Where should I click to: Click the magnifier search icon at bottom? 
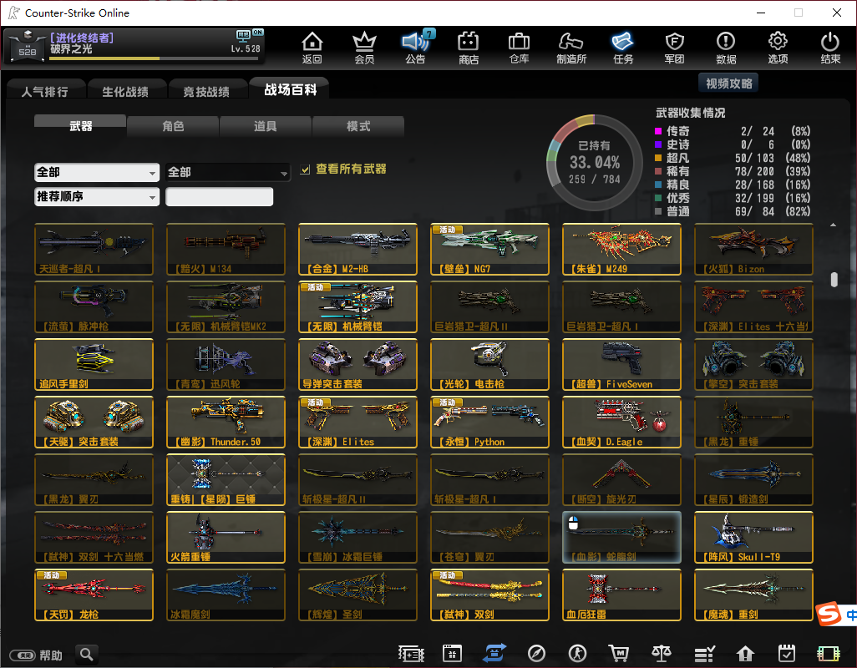(x=86, y=654)
